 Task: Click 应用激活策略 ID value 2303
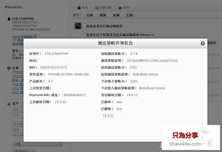click(x=133, y=68)
